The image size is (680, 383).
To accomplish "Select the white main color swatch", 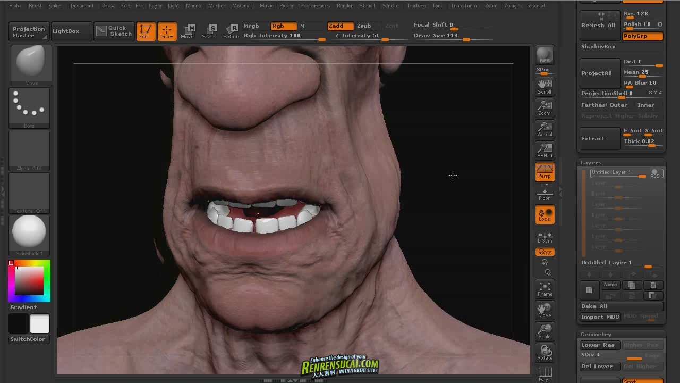I will 40,324.
